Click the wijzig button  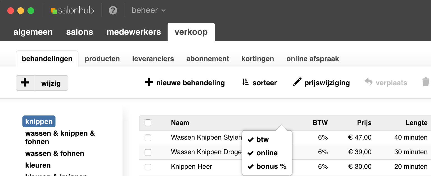click(x=51, y=83)
